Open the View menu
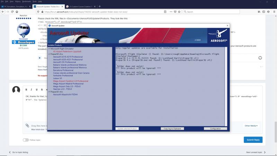Viewport: 277px width, 156px height. (x=11, y=1)
